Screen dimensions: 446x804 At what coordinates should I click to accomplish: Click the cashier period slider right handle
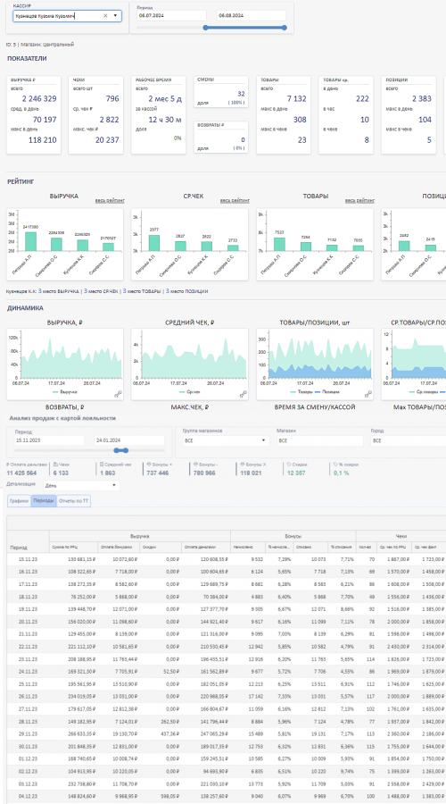(x=285, y=28)
